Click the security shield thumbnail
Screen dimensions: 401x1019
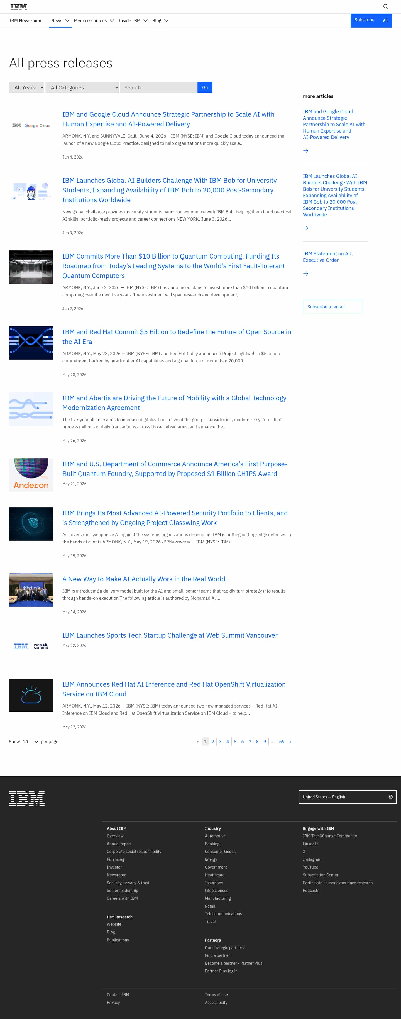[31, 524]
